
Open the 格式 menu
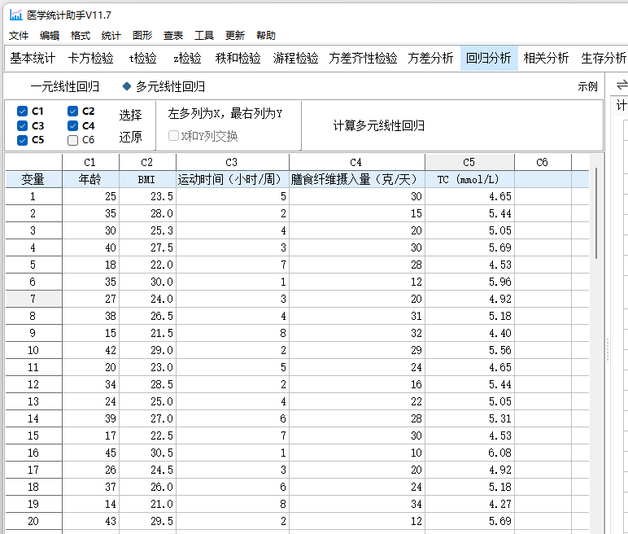click(81, 36)
